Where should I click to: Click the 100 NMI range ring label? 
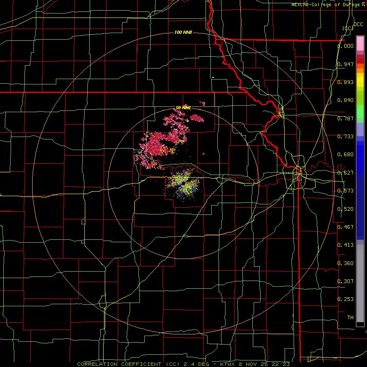(183, 32)
